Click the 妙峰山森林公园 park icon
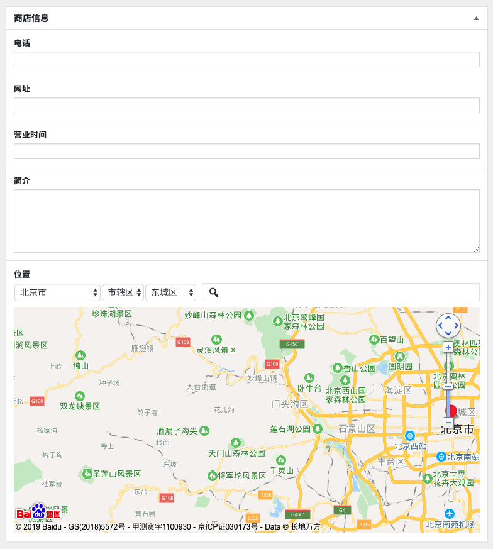Image resolution: width=493 pixels, height=549 pixels. point(249,314)
